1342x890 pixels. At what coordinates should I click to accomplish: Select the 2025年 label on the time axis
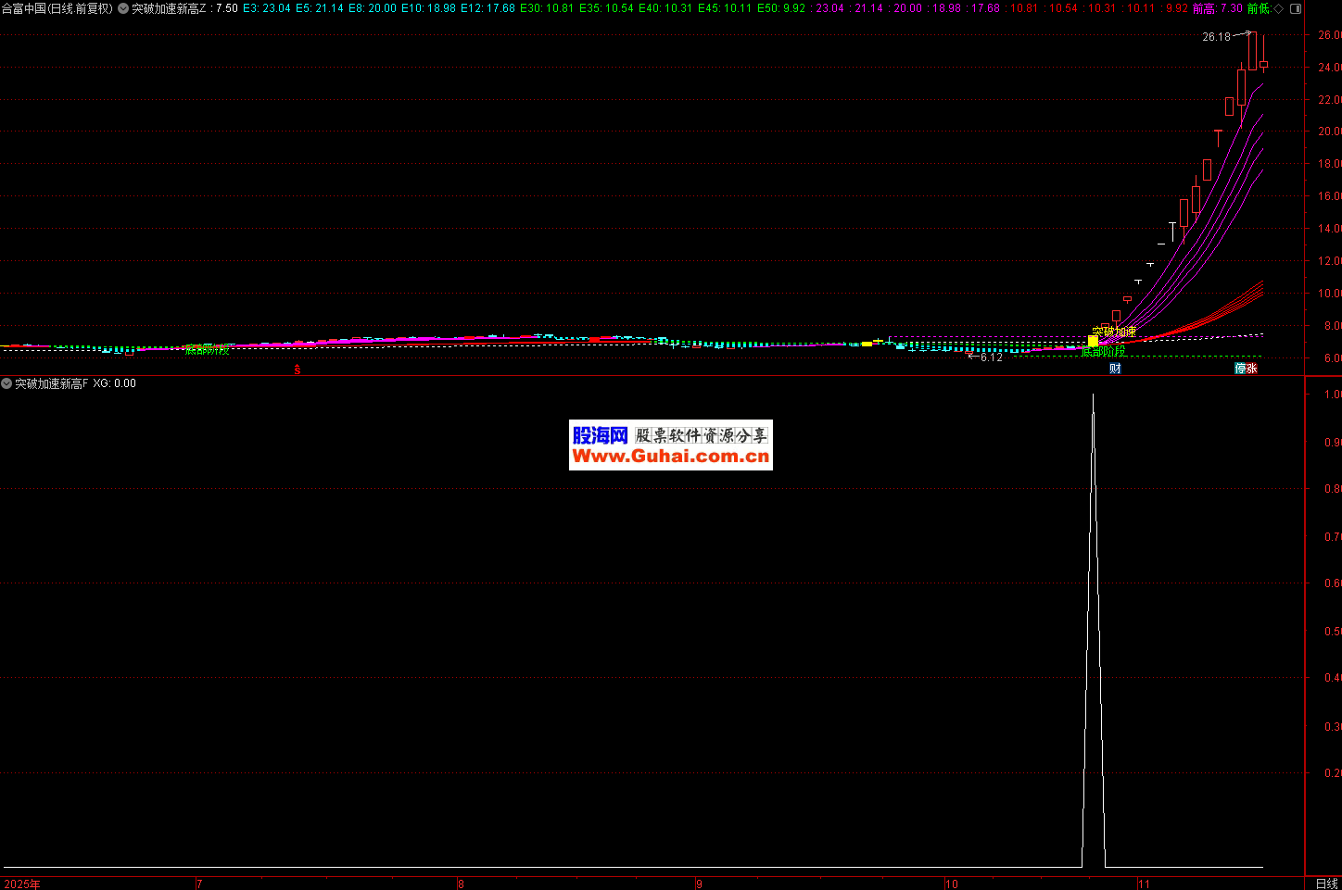point(22,884)
